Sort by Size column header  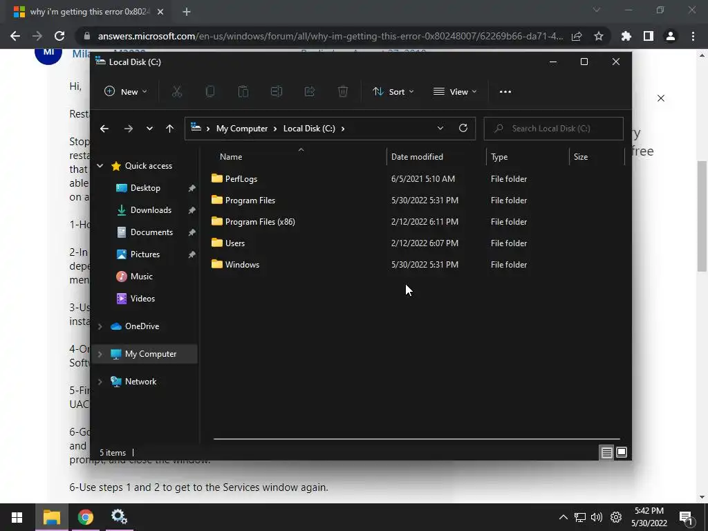pyautogui.click(x=597, y=157)
